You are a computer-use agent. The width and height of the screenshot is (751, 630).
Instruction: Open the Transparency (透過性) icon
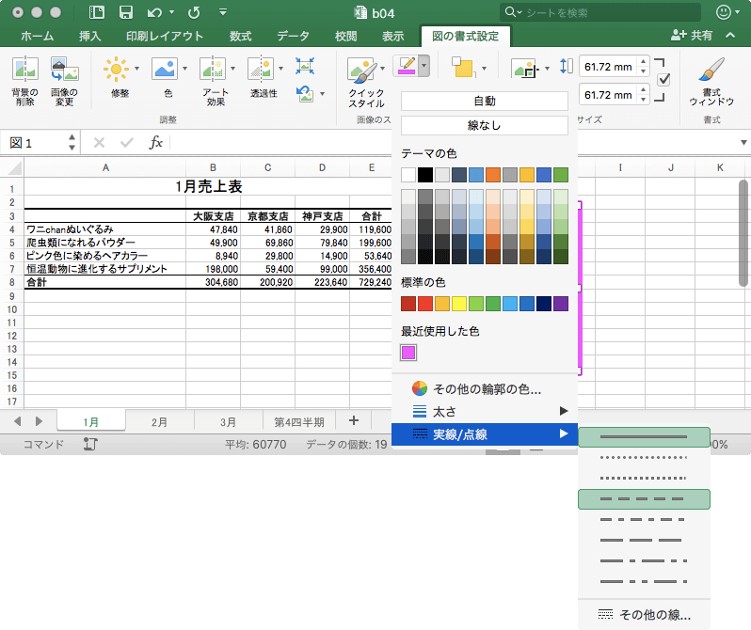pyautogui.click(x=261, y=69)
